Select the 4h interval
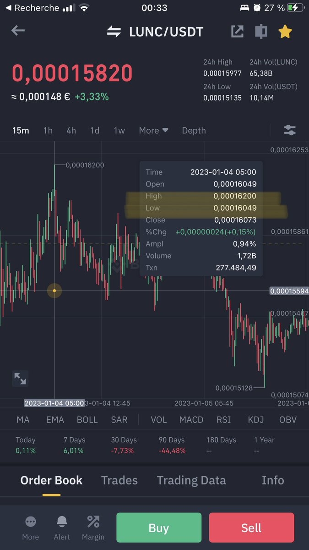Screen dimensions: 309x550 71,131
